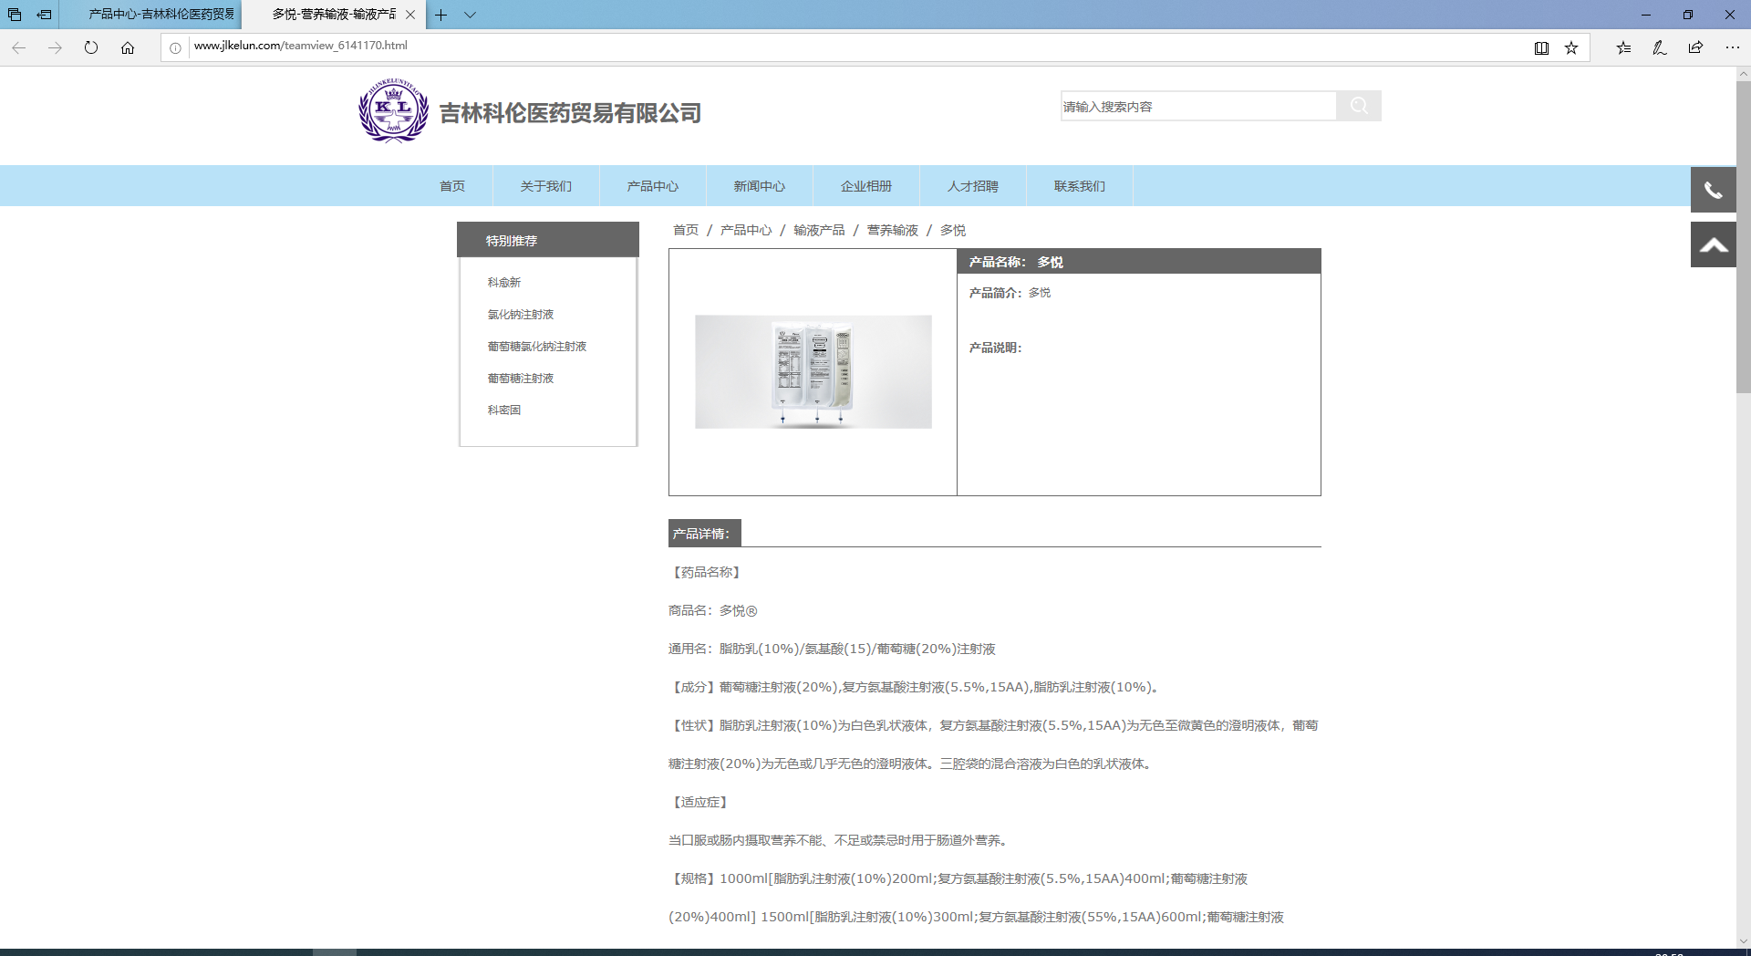
Task: Open 联系我们 menu item
Action: click(1080, 186)
